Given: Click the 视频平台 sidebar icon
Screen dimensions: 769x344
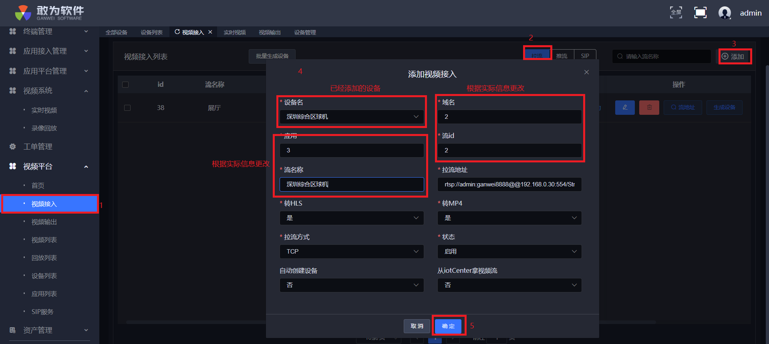Looking at the screenshot, I should (x=13, y=166).
